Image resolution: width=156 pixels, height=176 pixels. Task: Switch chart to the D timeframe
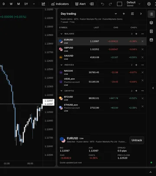pyautogui.click(x=4, y=4)
